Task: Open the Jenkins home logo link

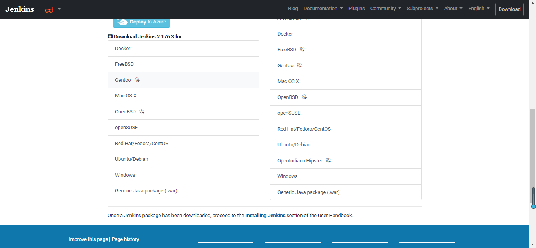Action: (20, 9)
